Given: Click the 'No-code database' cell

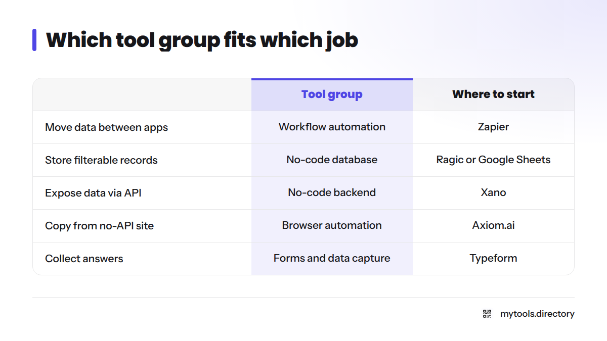Looking at the screenshot, I should point(332,160).
